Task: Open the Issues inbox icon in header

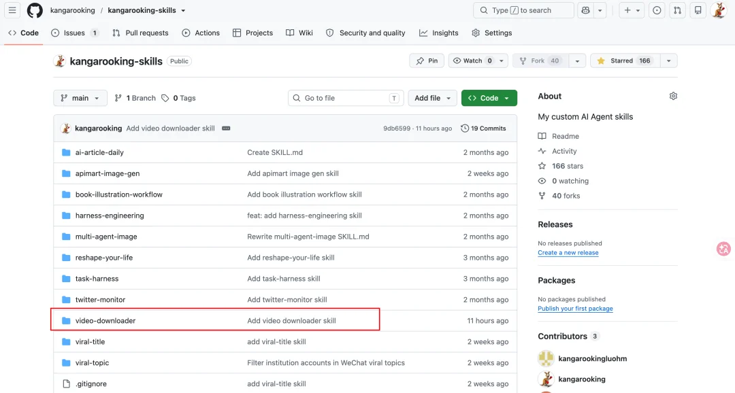Action: (657, 10)
